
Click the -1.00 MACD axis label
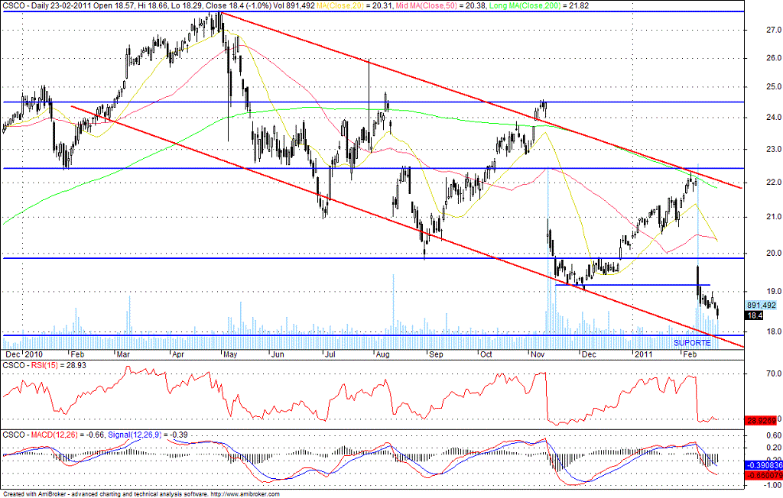coord(772,484)
